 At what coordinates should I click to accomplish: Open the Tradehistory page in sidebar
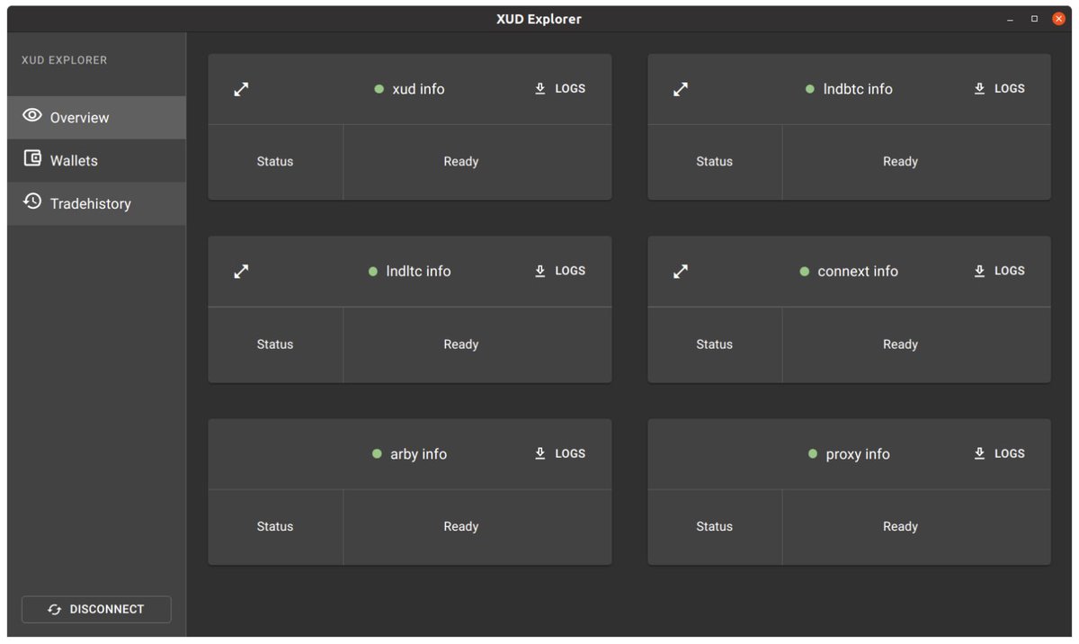[x=96, y=203]
